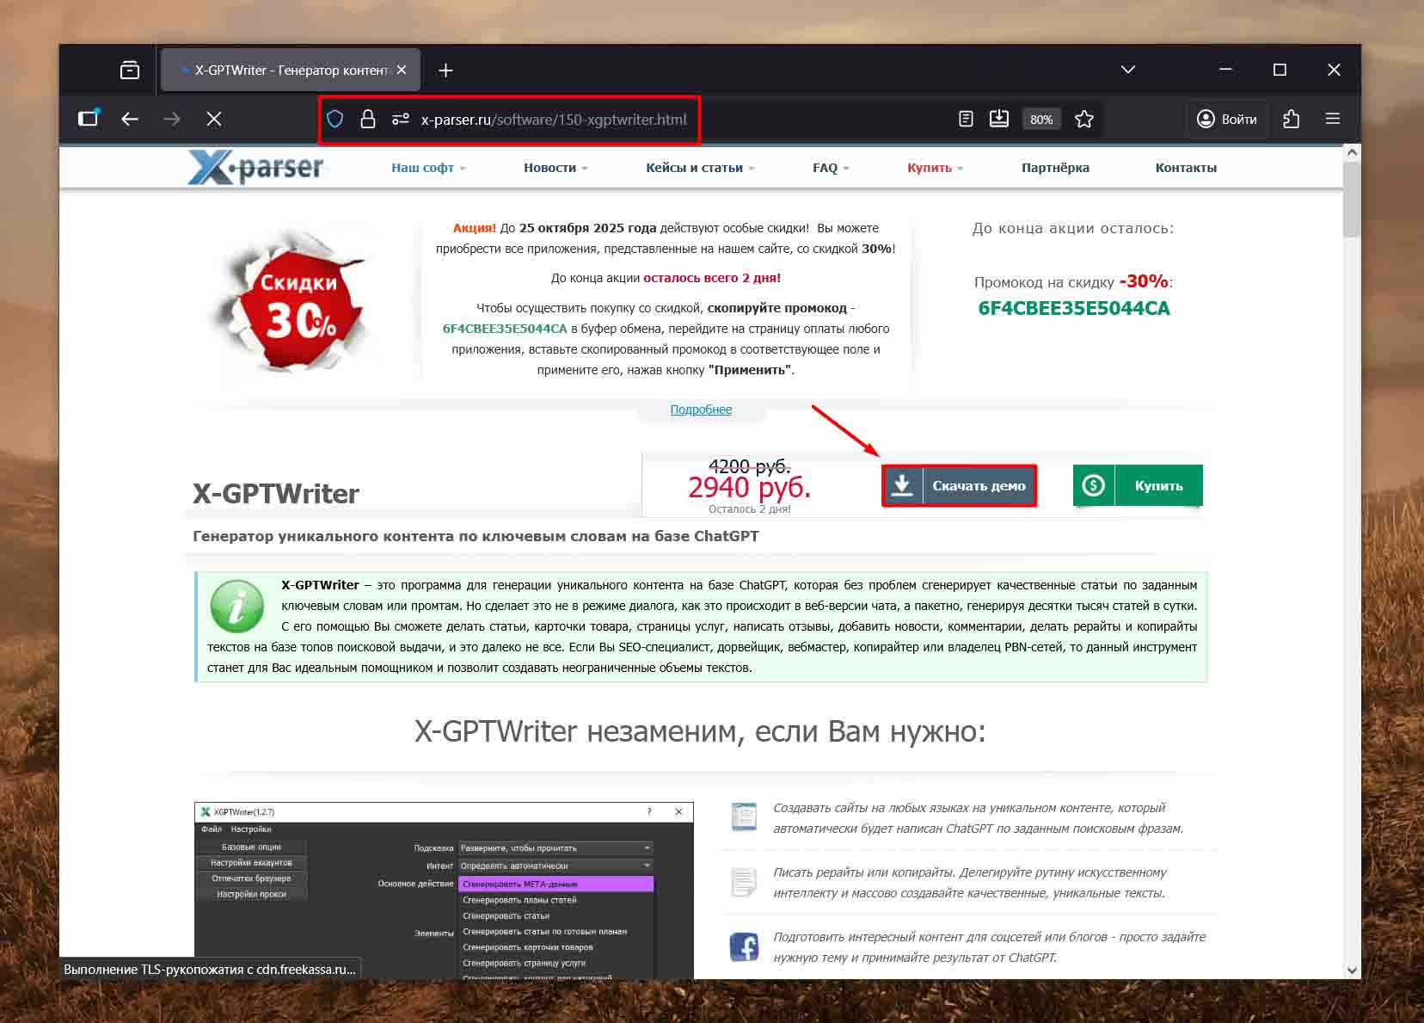Click the "Скачать демо" button
This screenshot has height=1023, width=1424.
click(x=960, y=486)
